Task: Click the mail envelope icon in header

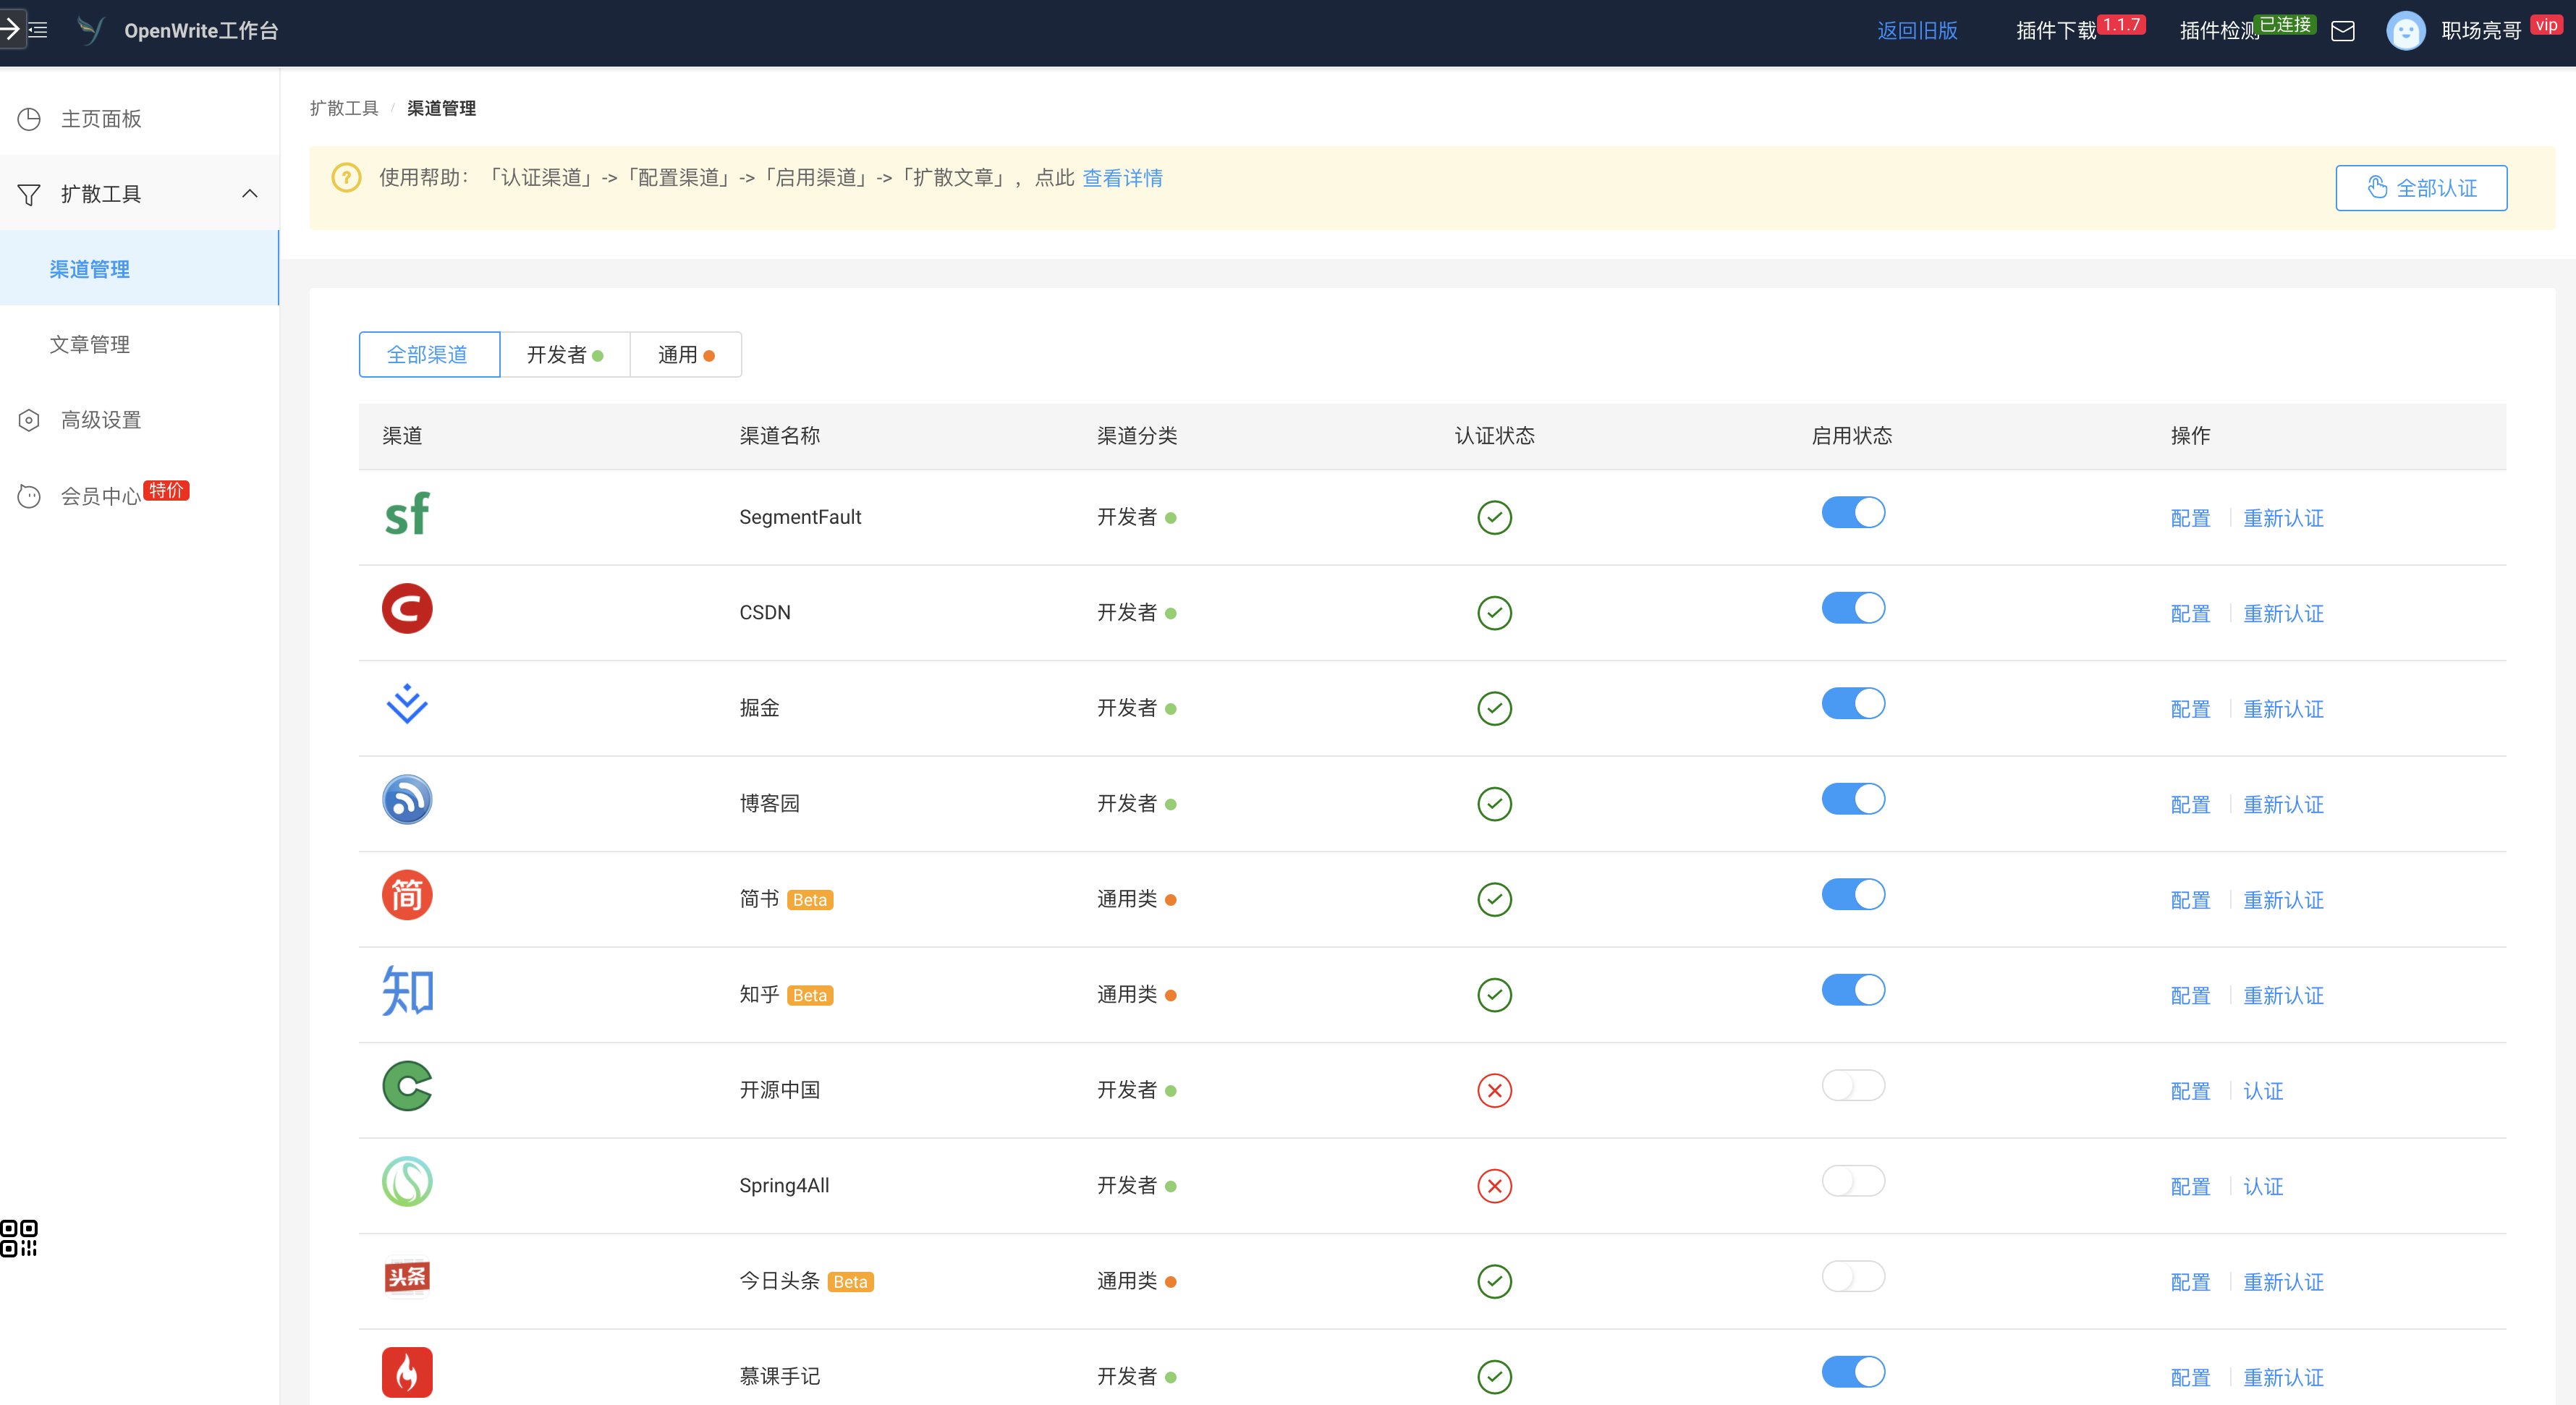Action: tap(2342, 31)
